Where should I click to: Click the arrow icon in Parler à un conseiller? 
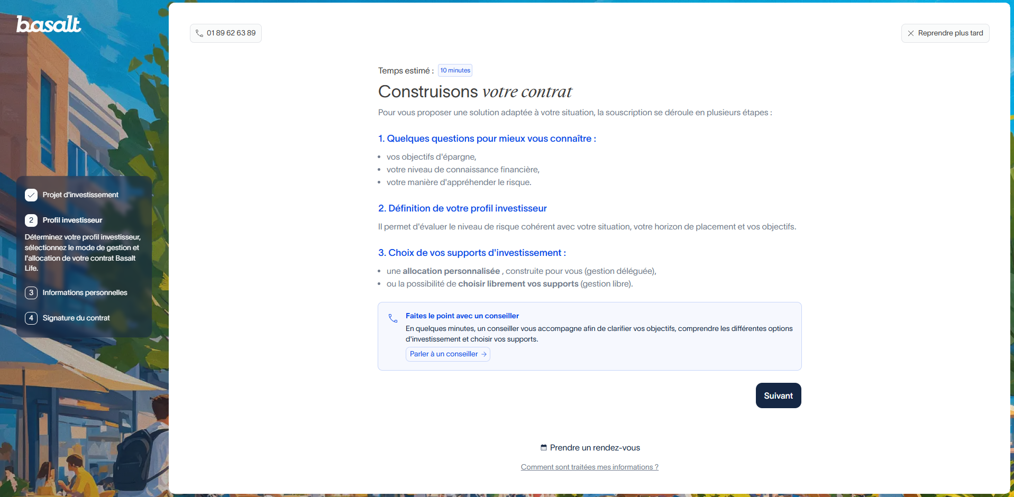coord(484,354)
